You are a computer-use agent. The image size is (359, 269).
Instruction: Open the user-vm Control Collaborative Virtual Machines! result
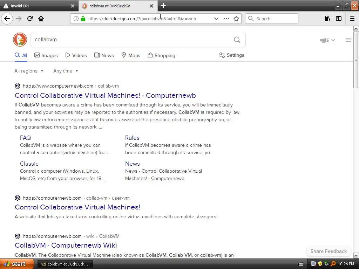click(x=77, y=207)
